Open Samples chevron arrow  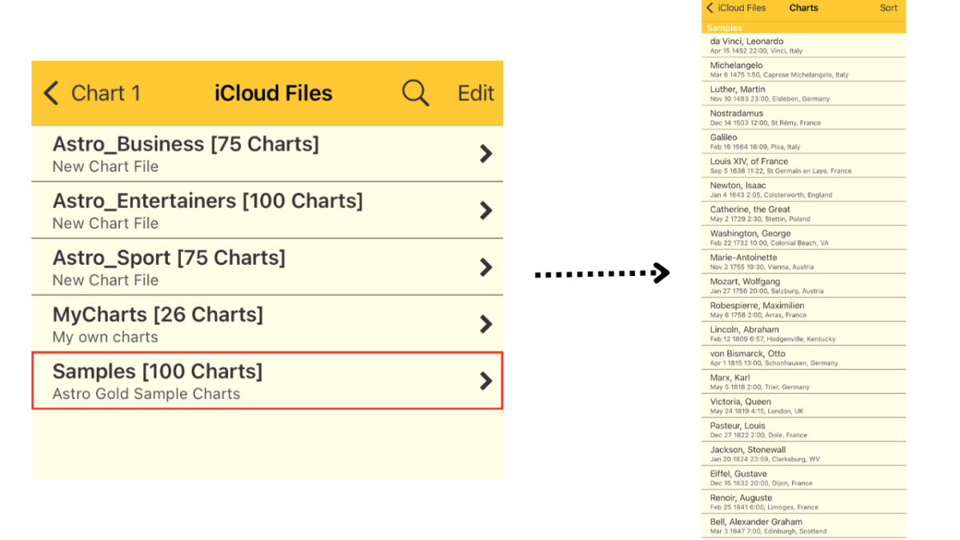pos(485,381)
